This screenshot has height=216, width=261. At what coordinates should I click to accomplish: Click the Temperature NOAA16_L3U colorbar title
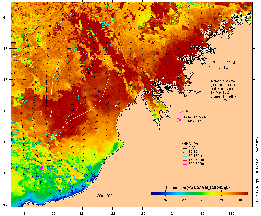coord(199,188)
